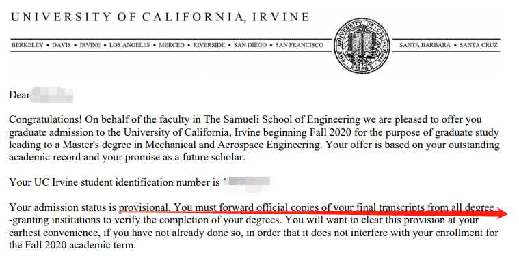Image resolution: width=519 pixels, height=258 pixels.
Task: Click MERCED in the campus list
Action: [x=172, y=45]
